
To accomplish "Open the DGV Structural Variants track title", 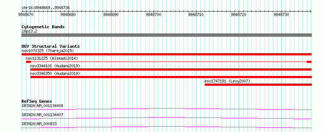I will 51,46.
